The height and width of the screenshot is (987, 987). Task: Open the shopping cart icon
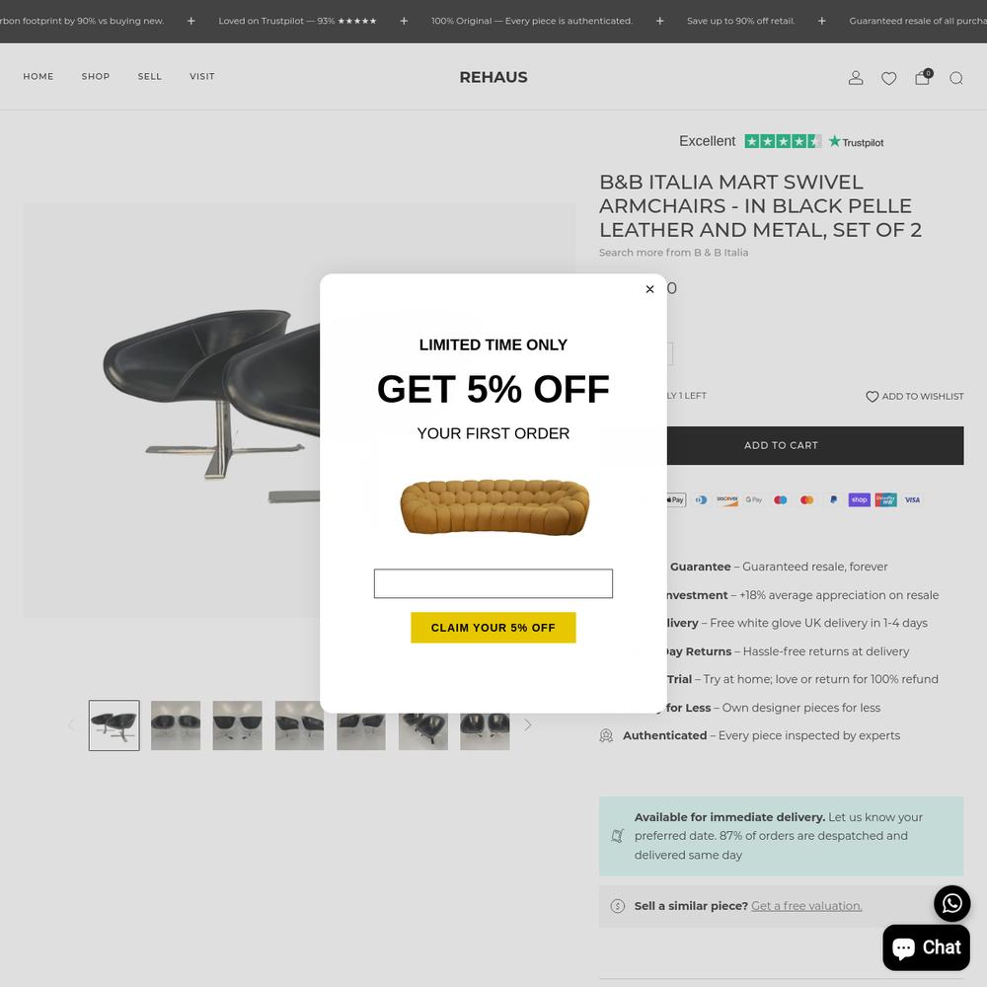(x=923, y=77)
